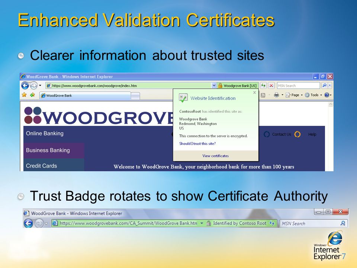The image size is (357, 268).
Task: Minimize the lower Internet Explorer window
Action: [x=319, y=212]
